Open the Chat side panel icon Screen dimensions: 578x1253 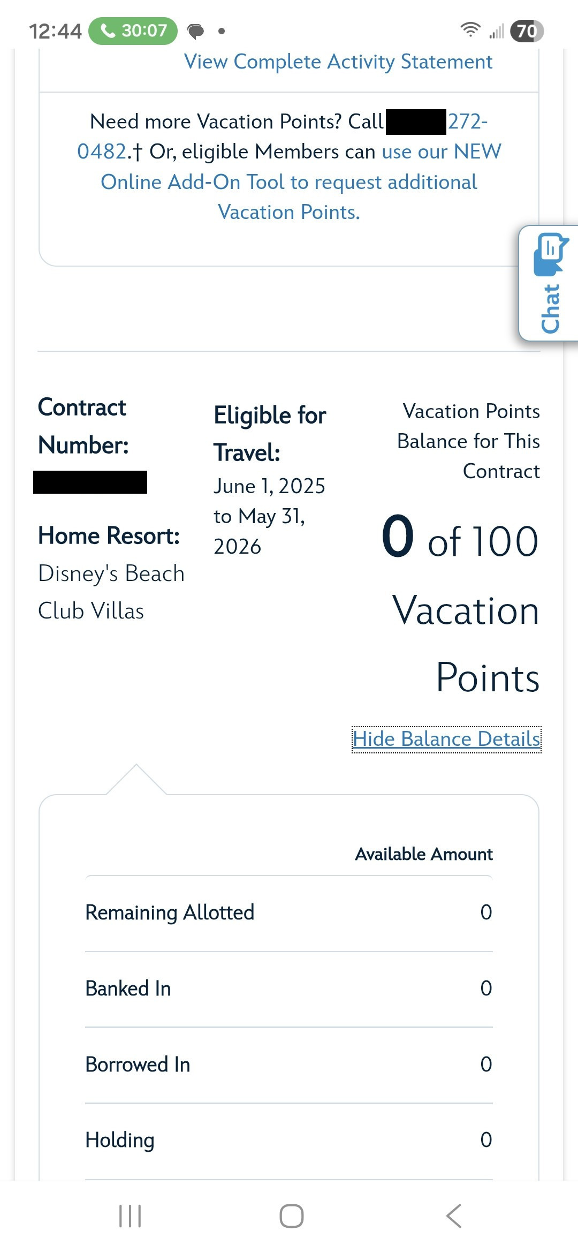coord(549,283)
